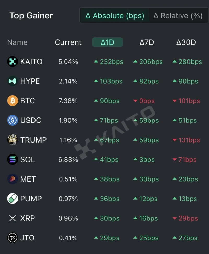This screenshot has width=209, height=254.
Task: Sort by the Δ7D column
Action: (x=147, y=42)
